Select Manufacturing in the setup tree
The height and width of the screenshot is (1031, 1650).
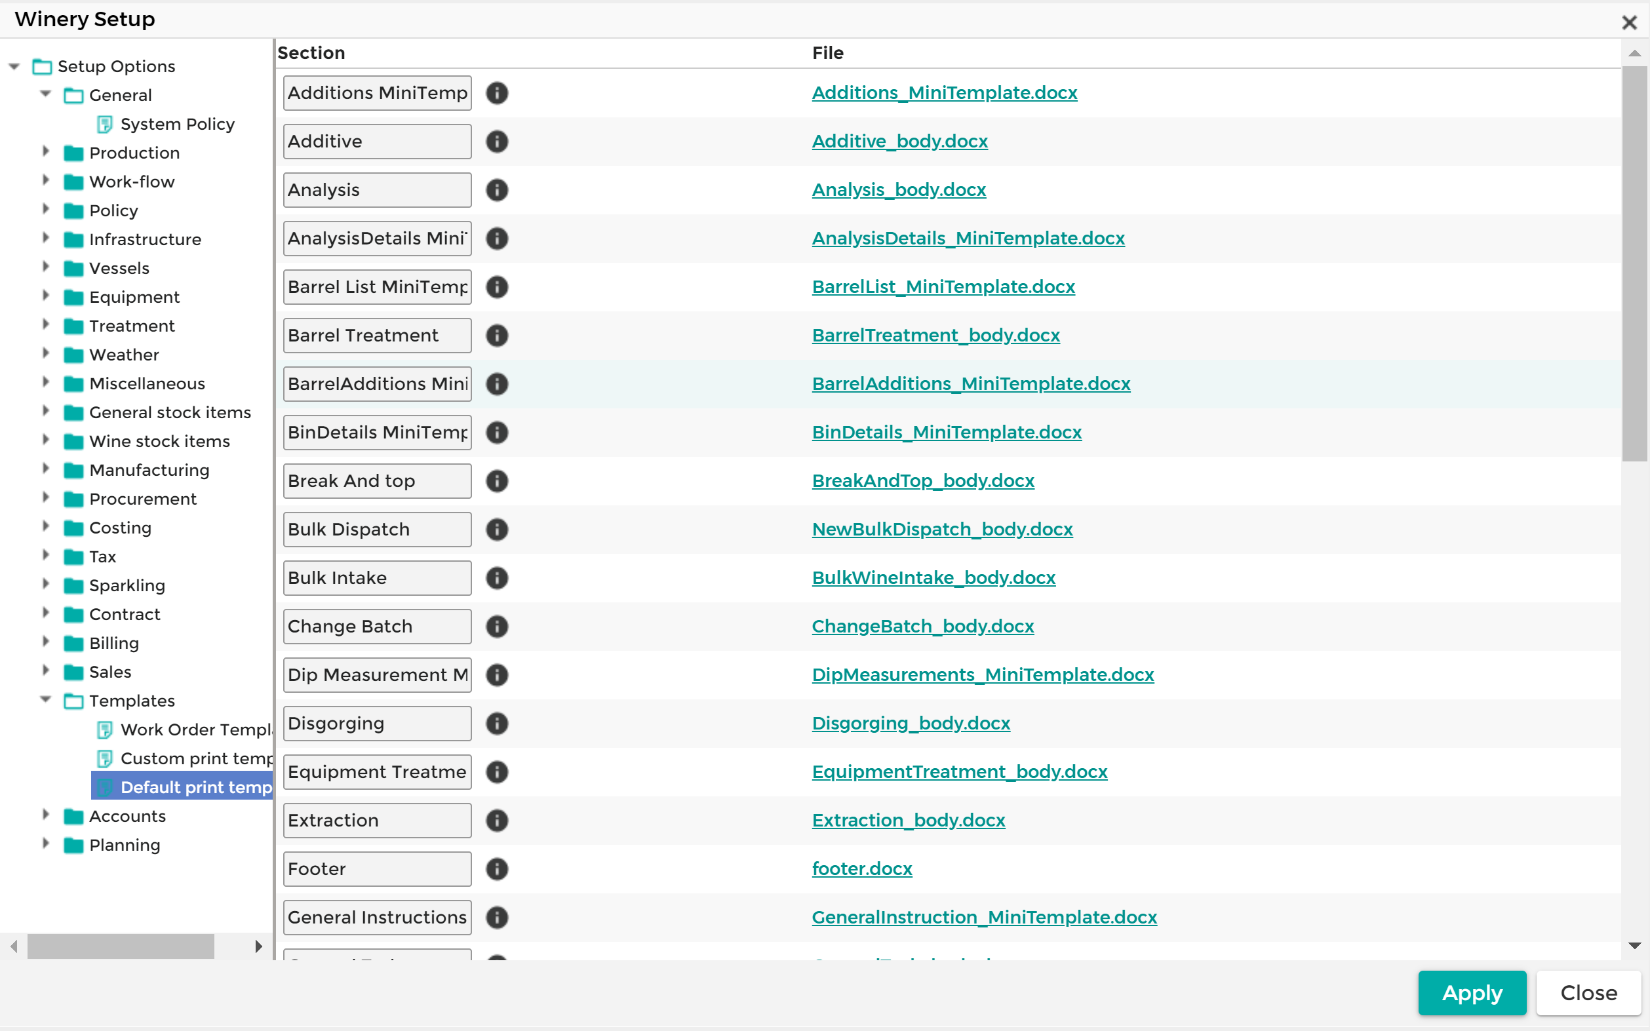coord(149,471)
